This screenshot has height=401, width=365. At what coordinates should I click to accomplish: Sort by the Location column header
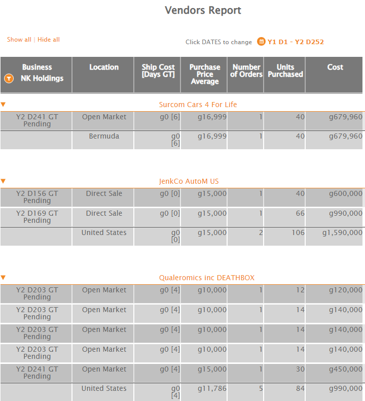(104, 67)
